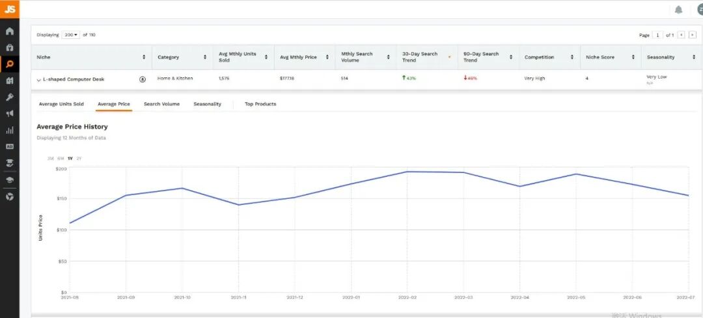
Task: Set chart range to 1Y
Action: pyautogui.click(x=70, y=159)
